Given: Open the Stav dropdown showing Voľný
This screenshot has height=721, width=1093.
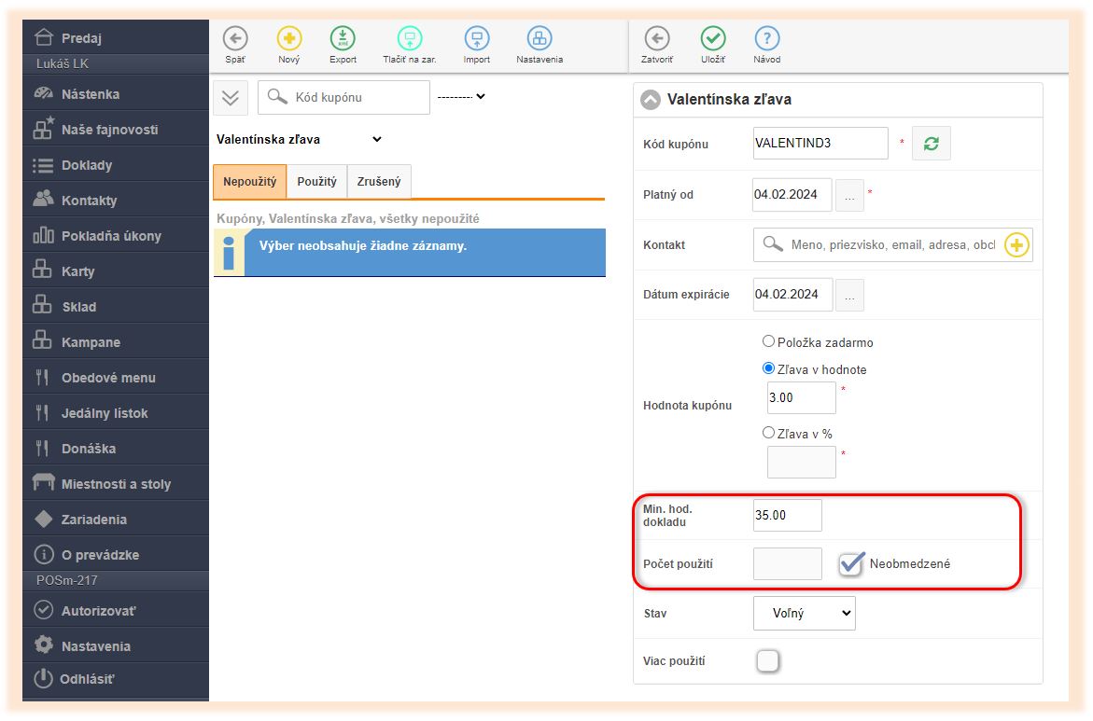Looking at the screenshot, I should click(x=804, y=614).
